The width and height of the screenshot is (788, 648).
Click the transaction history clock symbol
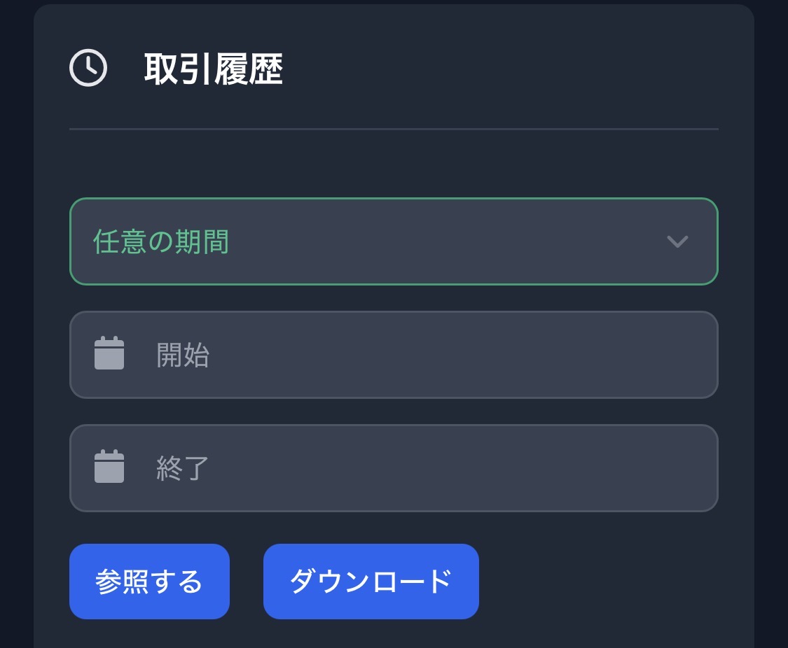[88, 69]
